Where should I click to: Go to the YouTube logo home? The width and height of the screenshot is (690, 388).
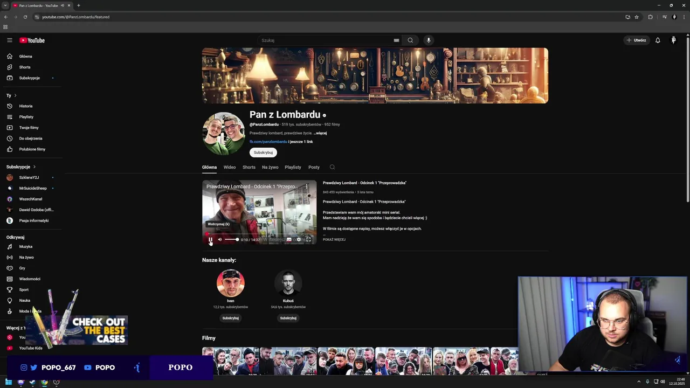pyautogui.click(x=32, y=40)
